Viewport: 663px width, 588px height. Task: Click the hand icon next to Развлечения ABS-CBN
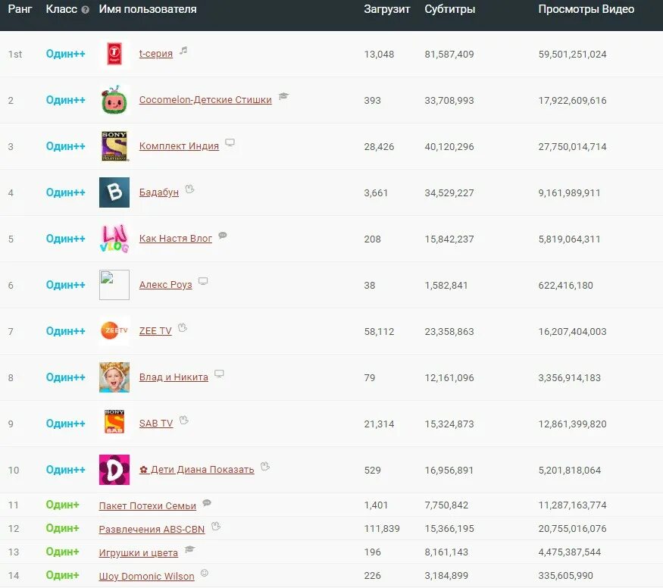tap(216, 527)
